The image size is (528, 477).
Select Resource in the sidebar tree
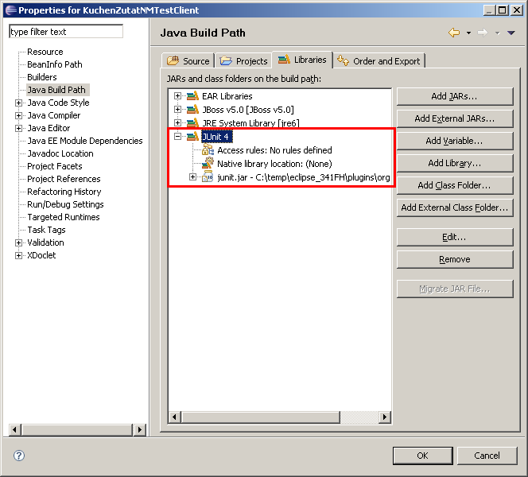[45, 52]
